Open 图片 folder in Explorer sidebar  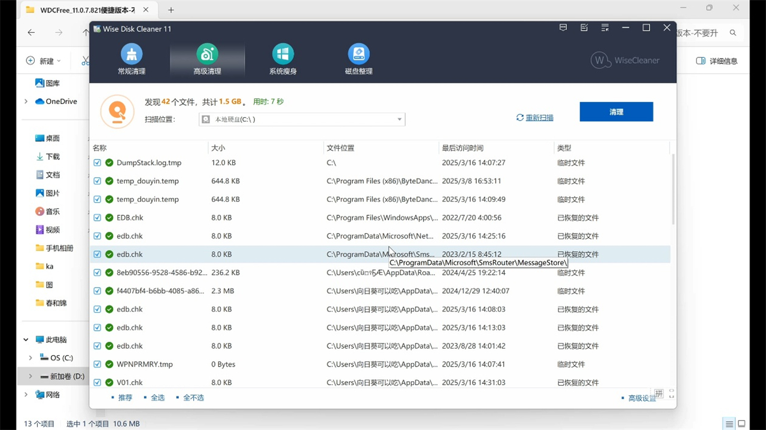(x=47, y=193)
